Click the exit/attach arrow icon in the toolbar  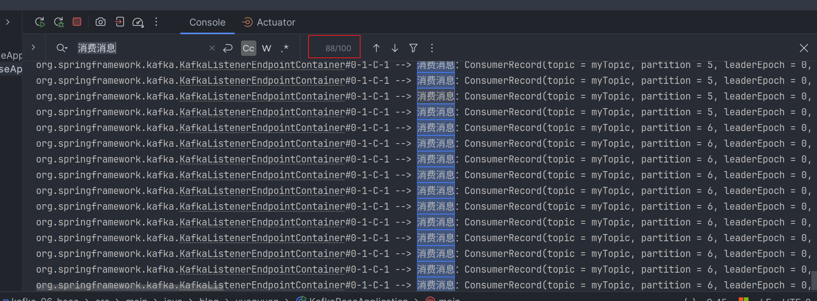120,22
